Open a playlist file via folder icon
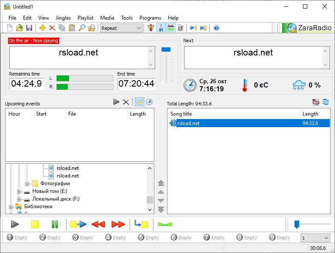 20,28
